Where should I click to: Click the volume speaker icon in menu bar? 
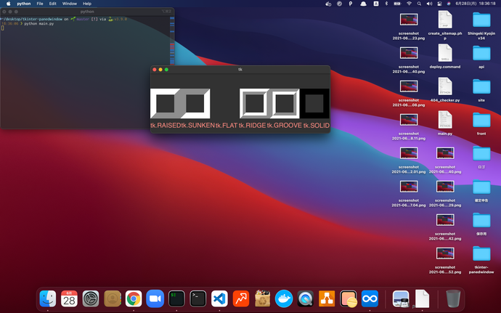coord(429,4)
